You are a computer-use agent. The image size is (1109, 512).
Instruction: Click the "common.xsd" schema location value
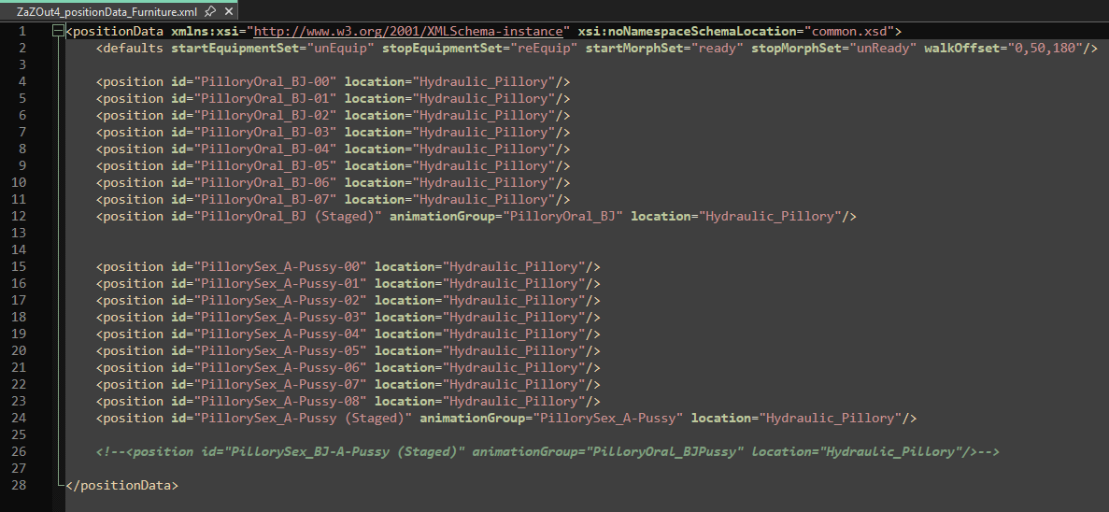849,31
